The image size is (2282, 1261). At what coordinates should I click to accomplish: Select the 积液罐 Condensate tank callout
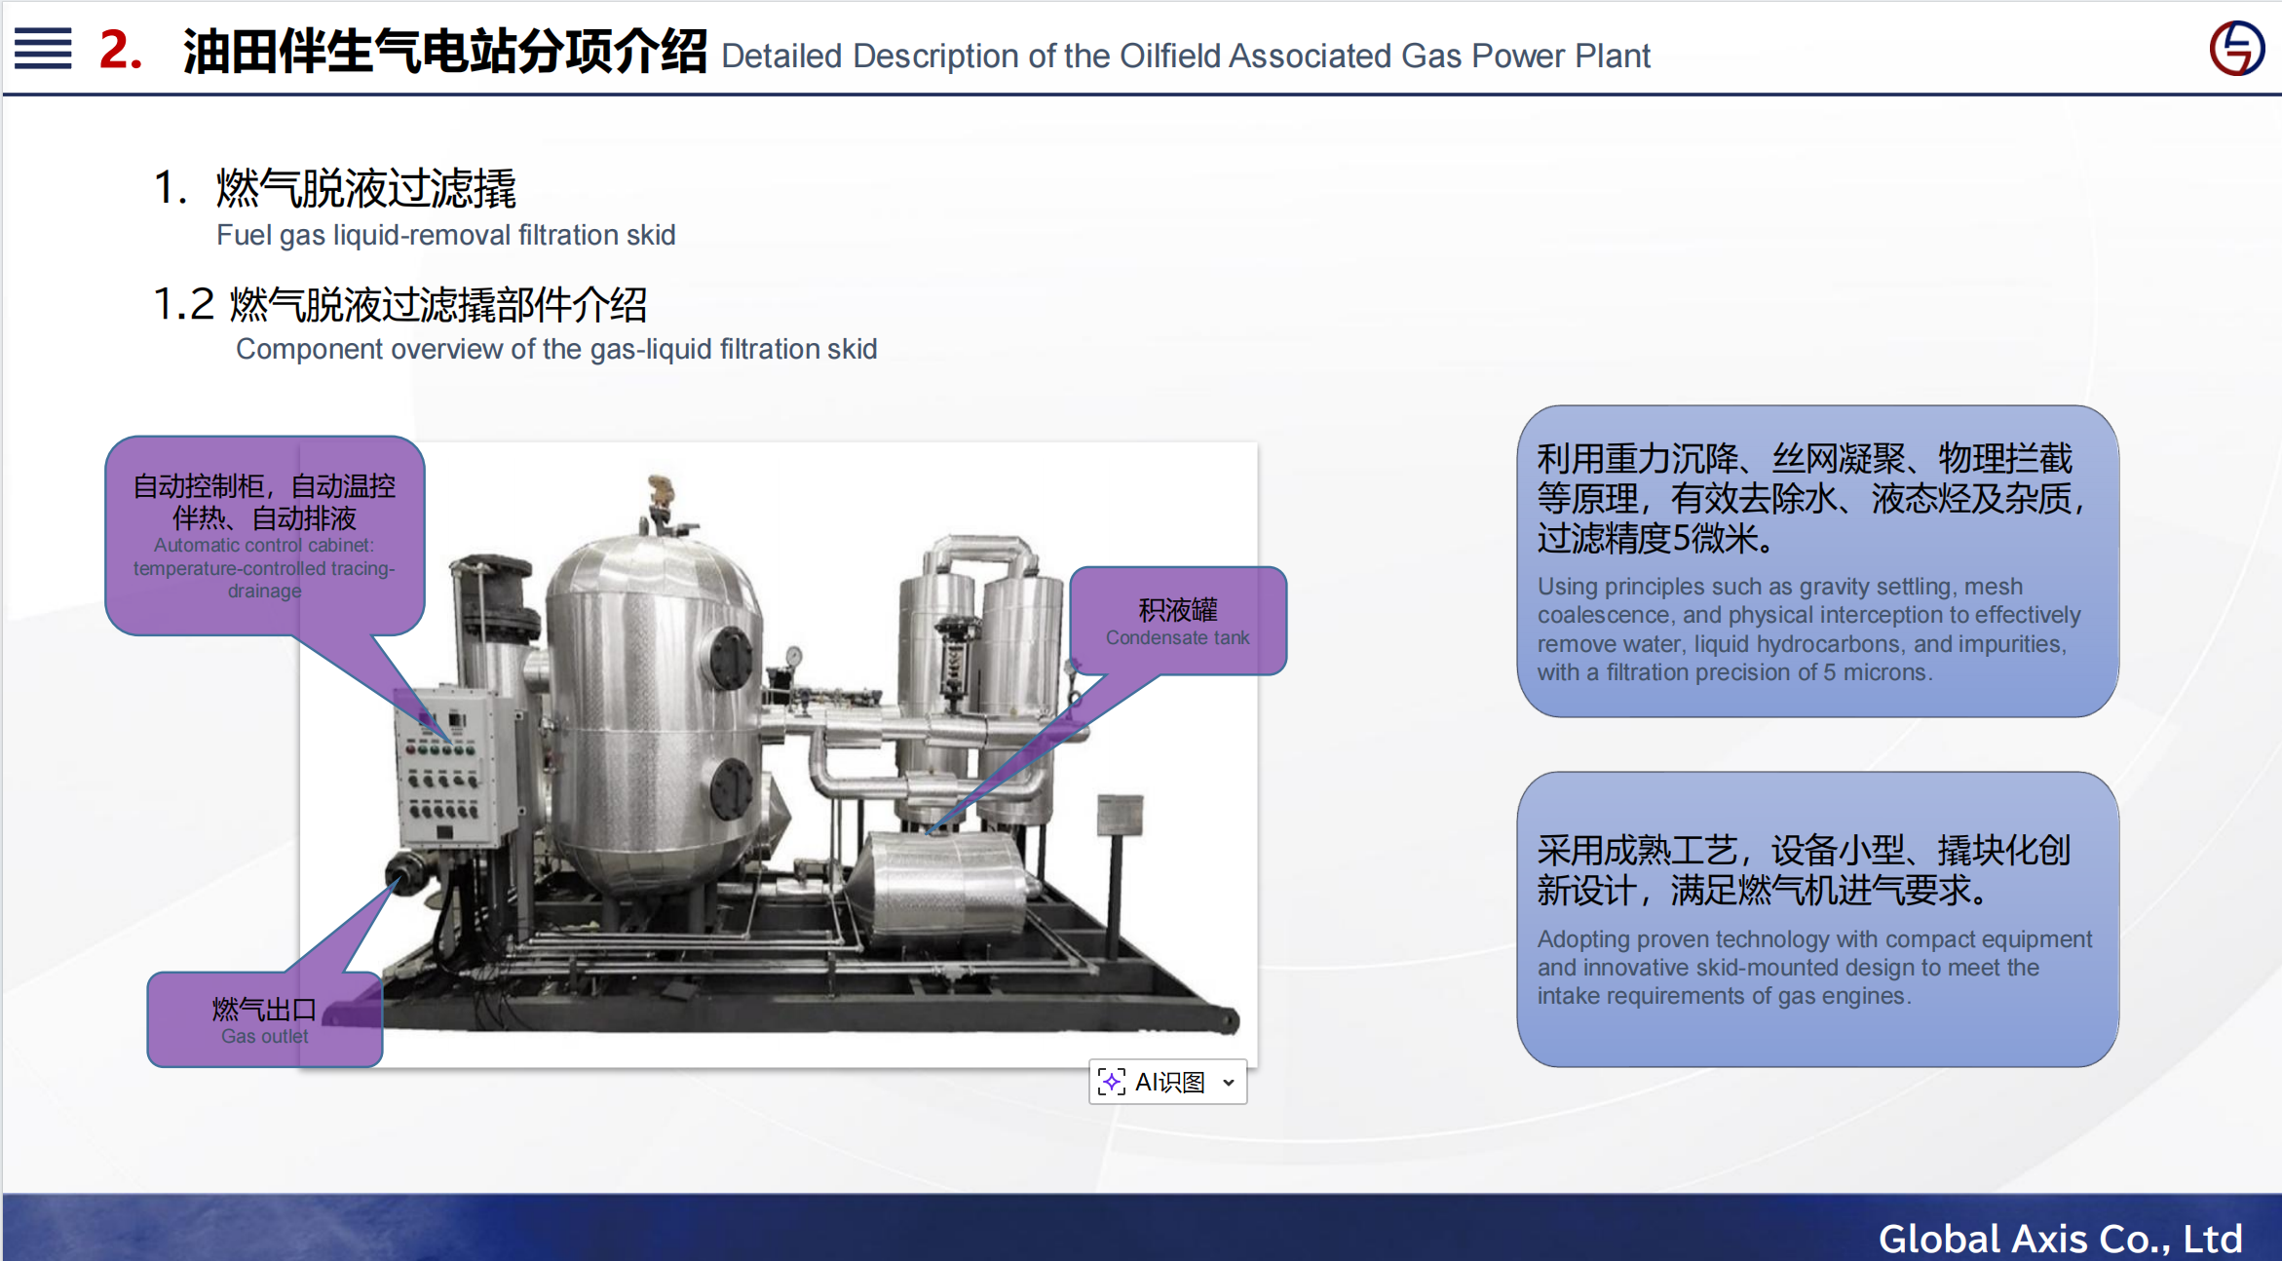1177,621
